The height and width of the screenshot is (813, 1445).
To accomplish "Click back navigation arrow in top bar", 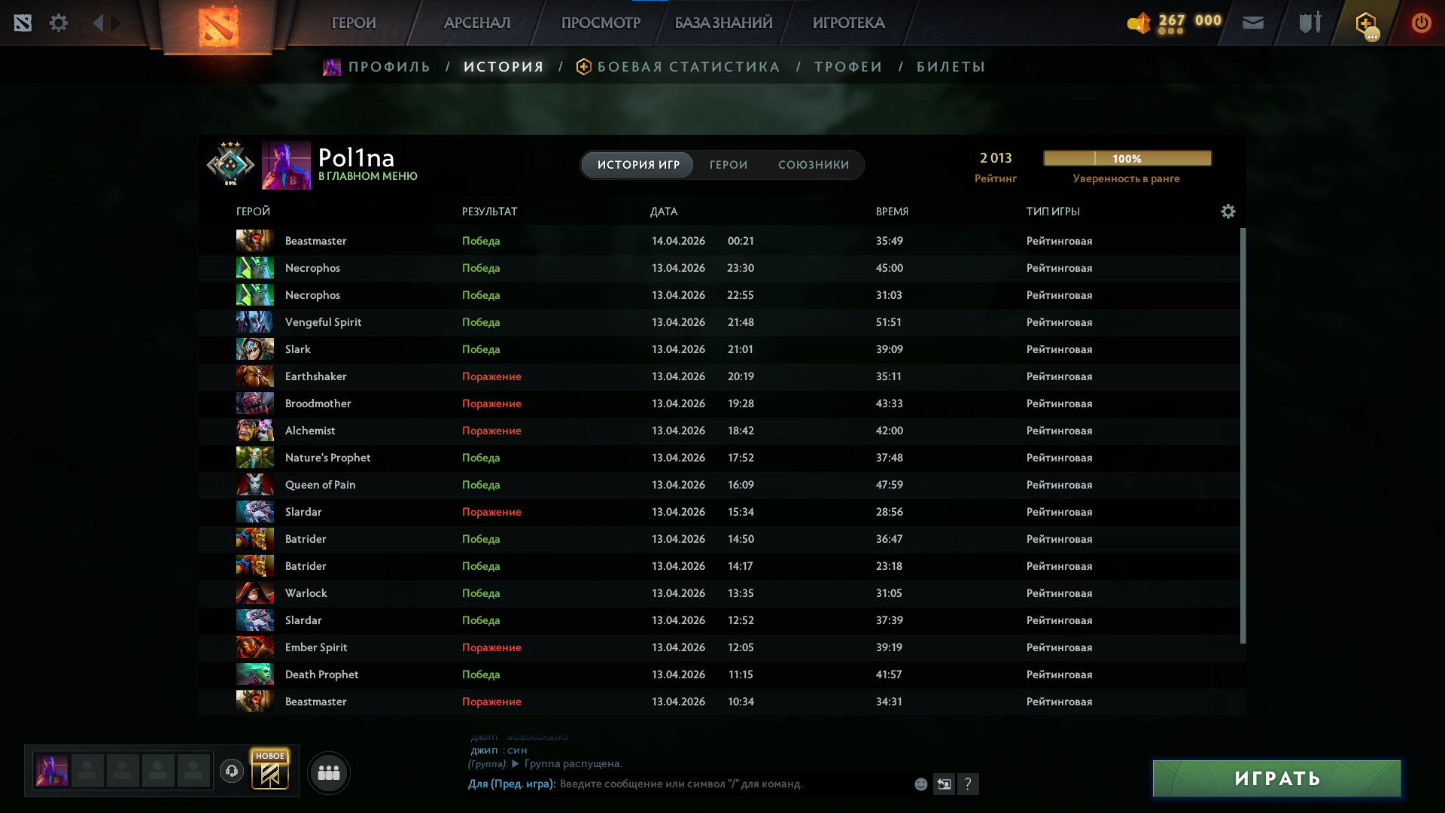I will tap(98, 23).
